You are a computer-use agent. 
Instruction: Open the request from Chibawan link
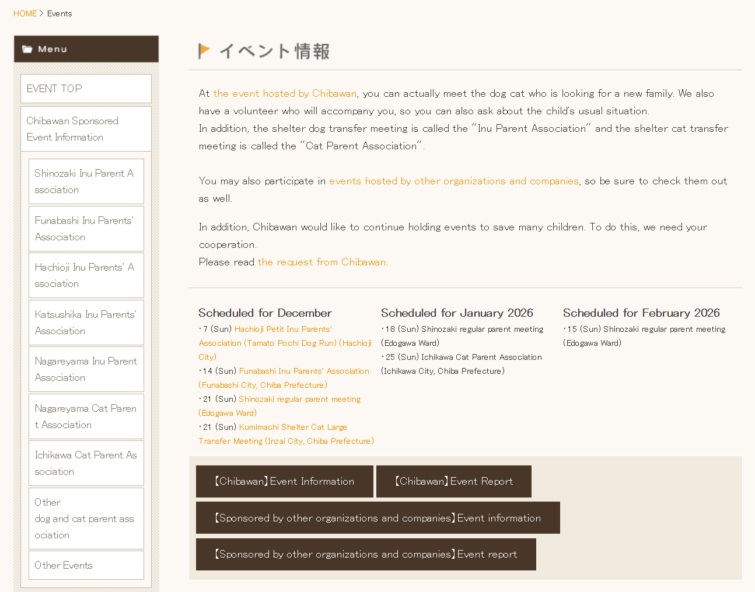coord(321,262)
